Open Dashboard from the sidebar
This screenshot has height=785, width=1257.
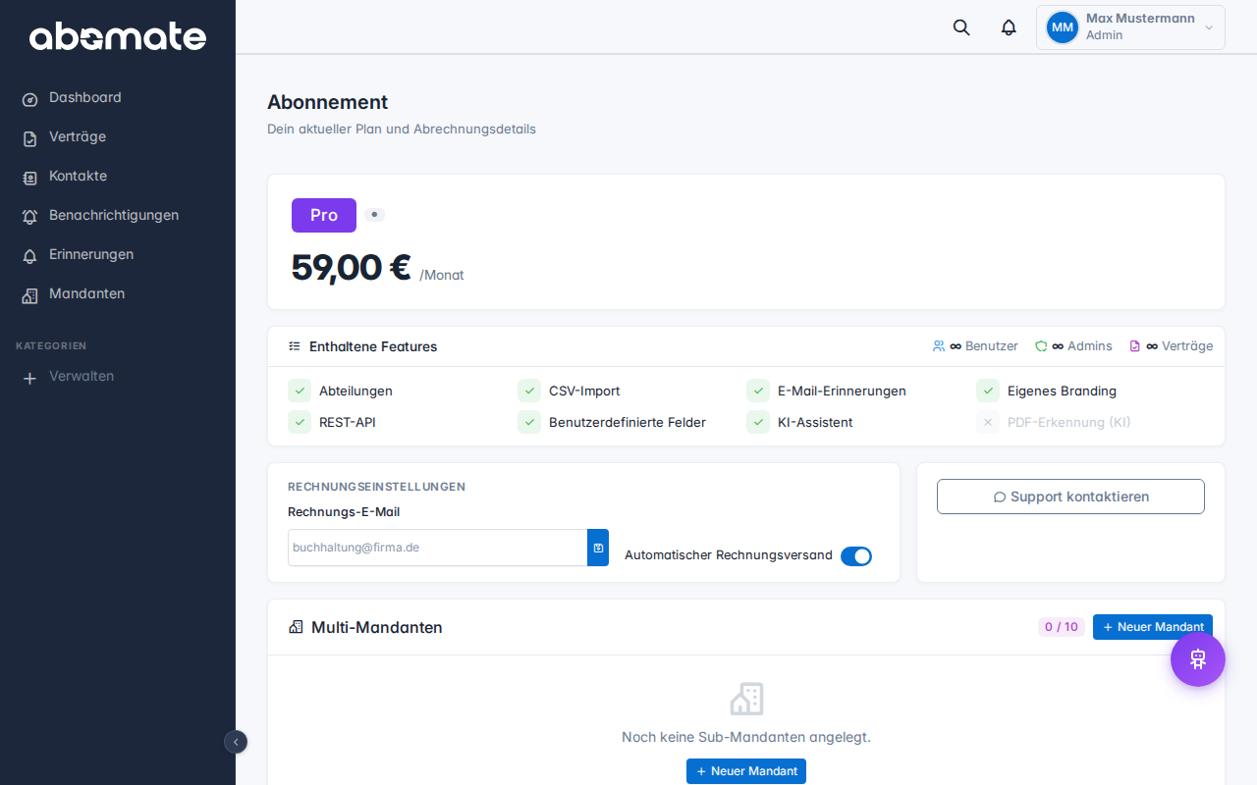(x=85, y=97)
